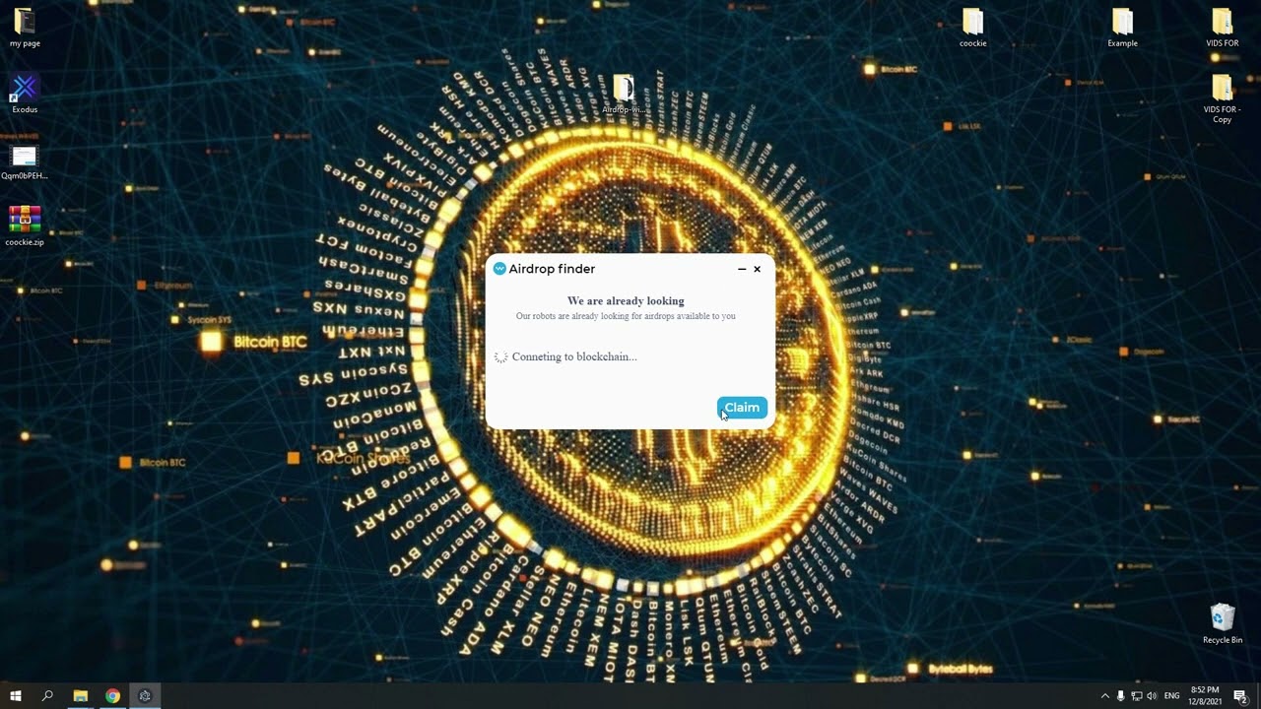Image resolution: width=1261 pixels, height=709 pixels.
Task: Open File Explorer from taskbar
Action: (81, 696)
